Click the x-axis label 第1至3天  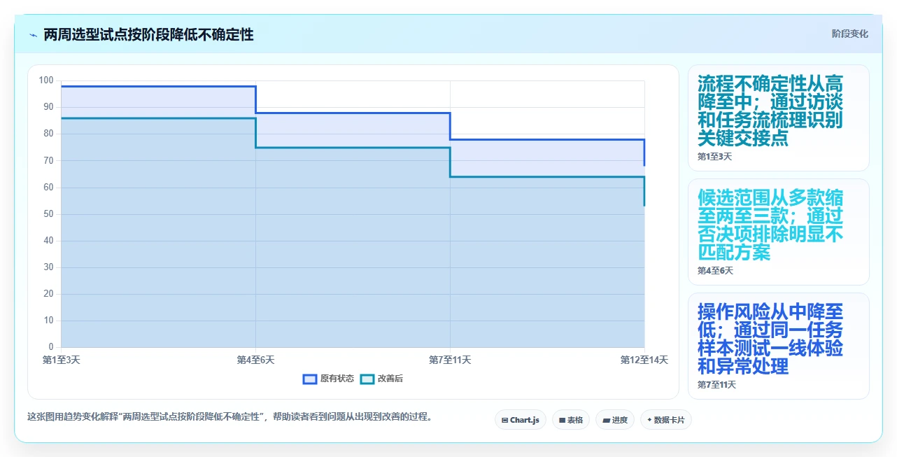point(61,360)
